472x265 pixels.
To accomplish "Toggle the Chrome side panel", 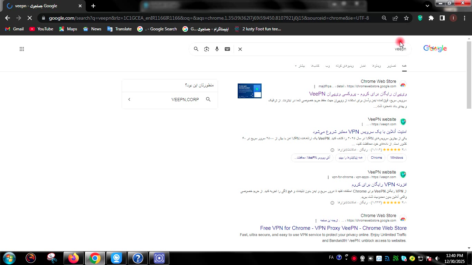I will [442, 18].
